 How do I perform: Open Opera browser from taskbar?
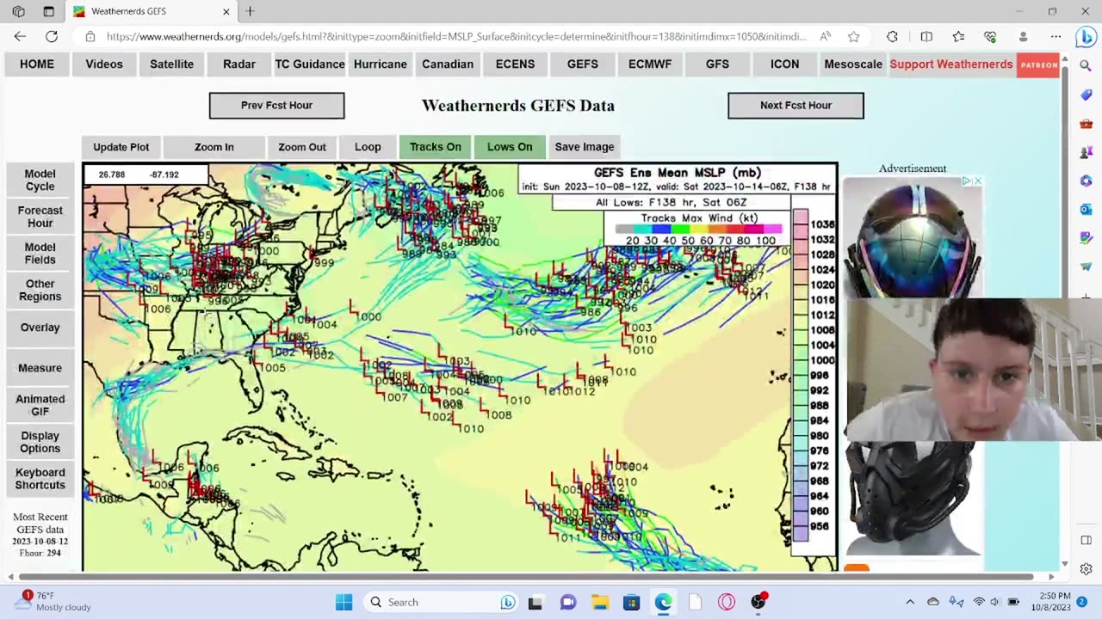click(x=727, y=602)
